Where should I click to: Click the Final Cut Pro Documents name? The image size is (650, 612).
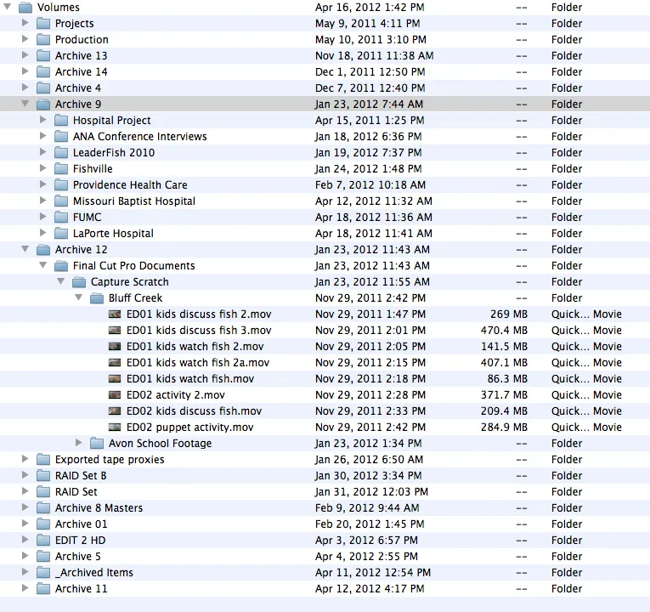click(133, 266)
